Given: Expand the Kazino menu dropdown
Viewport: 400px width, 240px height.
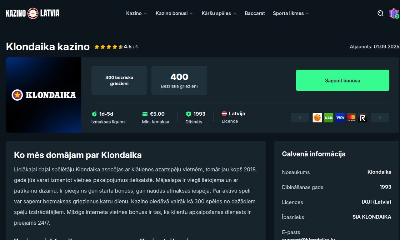Looking at the screenshot, I should coord(136,13).
